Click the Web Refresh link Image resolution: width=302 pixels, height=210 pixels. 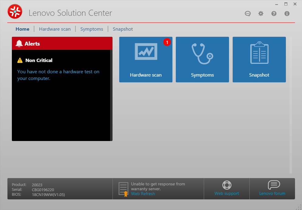[143, 194]
